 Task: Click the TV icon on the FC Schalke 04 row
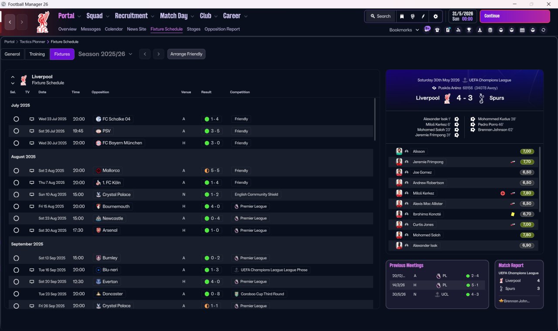click(x=32, y=119)
